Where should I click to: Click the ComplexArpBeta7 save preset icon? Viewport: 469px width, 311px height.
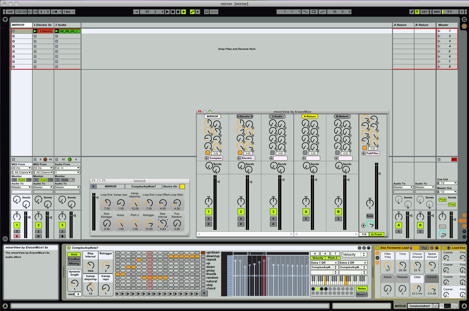[x=368, y=248]
